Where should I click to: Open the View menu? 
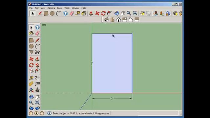tap(43, 8)
